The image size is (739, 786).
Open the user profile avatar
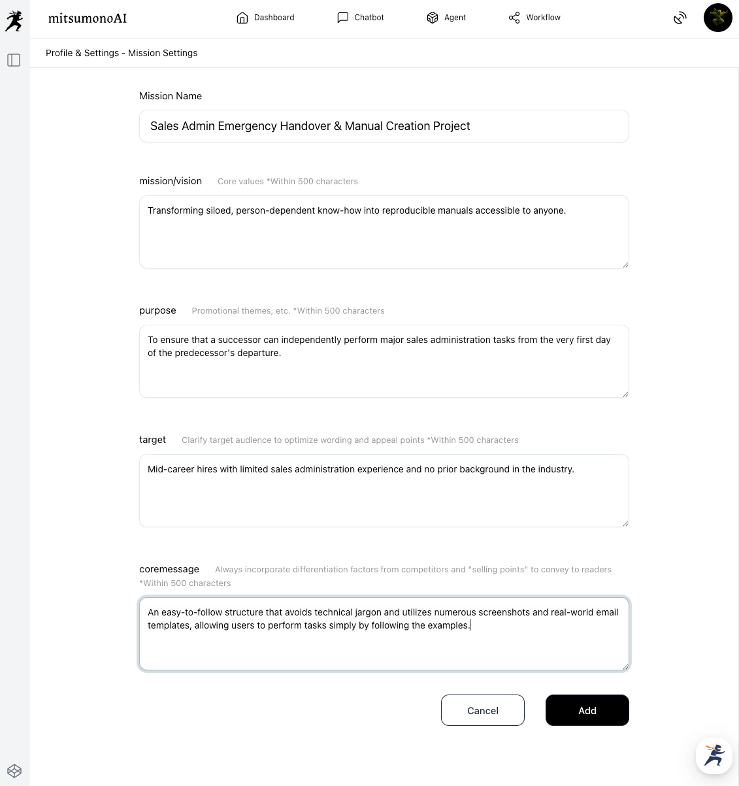pyautogui.click(x=717, y=18)
